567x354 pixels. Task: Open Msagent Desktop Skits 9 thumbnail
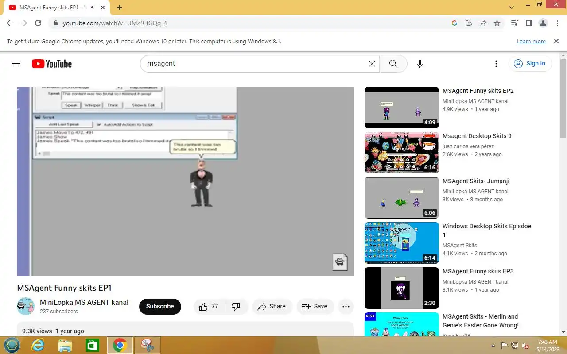[x=402, y=153]
